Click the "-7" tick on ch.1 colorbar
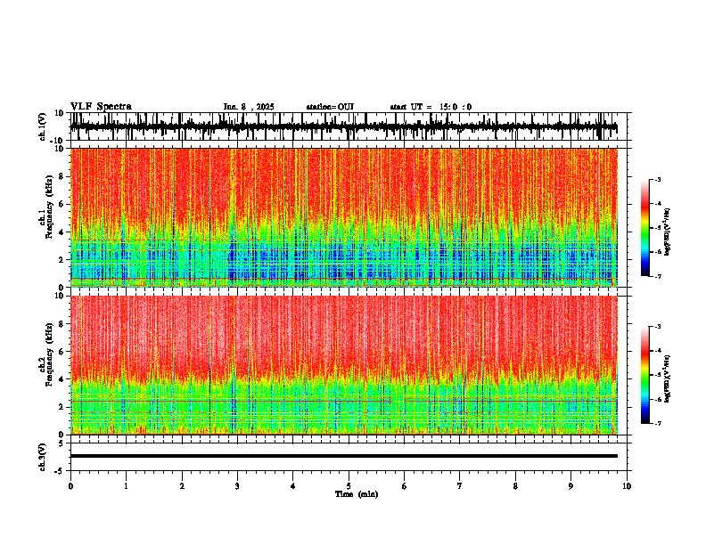Image resolution: width=706 pixels, height=545 pixels. tap(658, 276)
